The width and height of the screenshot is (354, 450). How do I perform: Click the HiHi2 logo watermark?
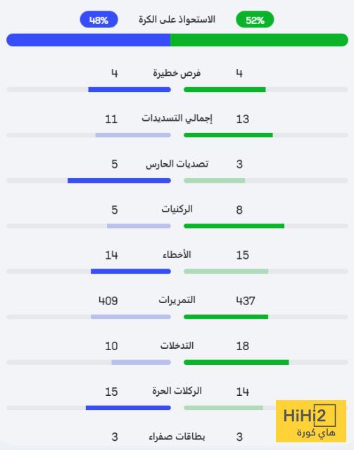click(311, 421)
